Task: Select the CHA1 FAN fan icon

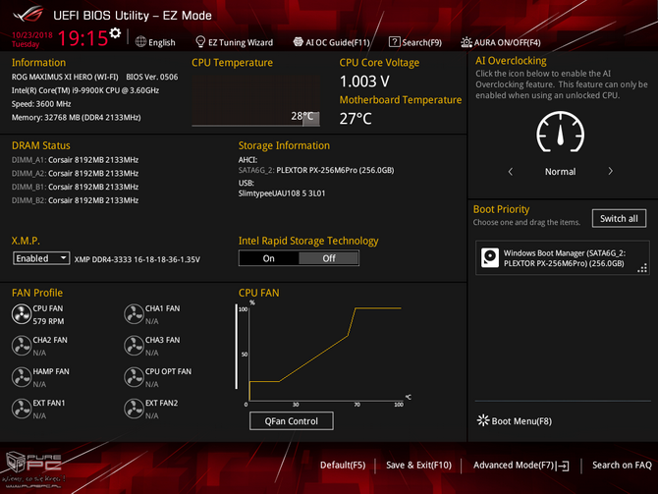Action: point(134,314)
